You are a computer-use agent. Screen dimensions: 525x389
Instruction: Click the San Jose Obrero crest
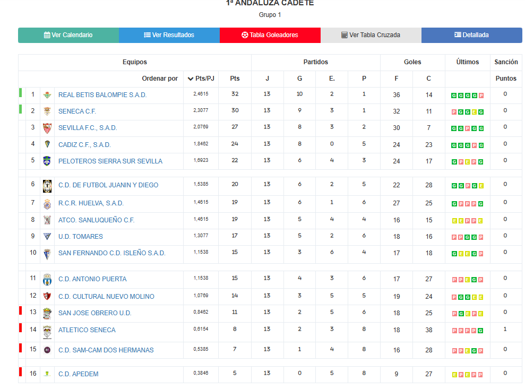click(x=47, y=313)
